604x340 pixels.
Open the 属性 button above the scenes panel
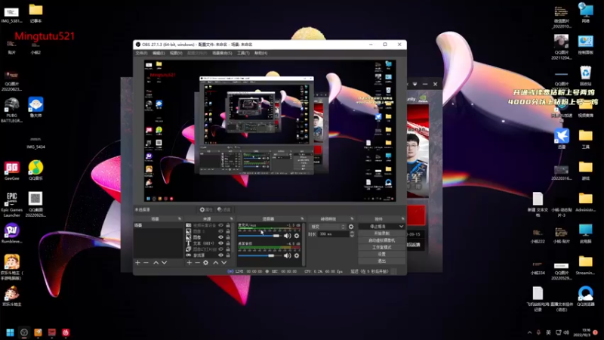[206, 210]
